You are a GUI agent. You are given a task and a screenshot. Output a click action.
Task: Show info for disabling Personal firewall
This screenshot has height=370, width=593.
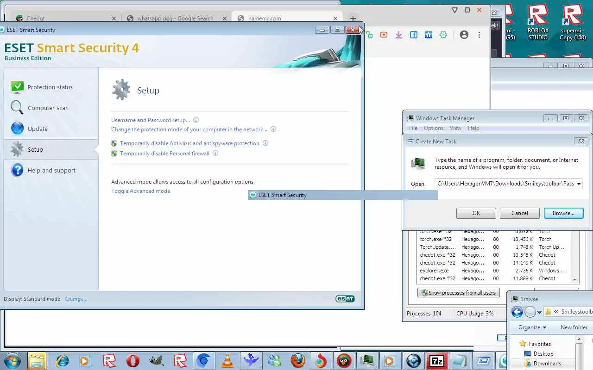(x=215, y=154)
